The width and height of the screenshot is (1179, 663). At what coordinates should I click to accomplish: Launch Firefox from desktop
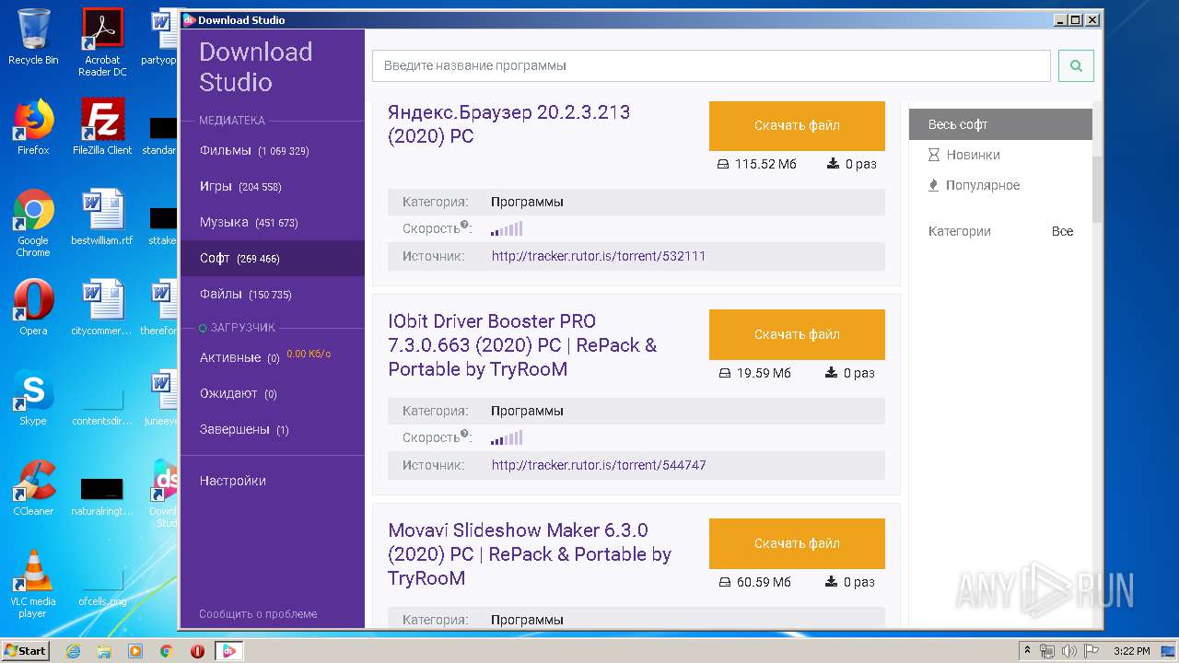pos(33,126)
